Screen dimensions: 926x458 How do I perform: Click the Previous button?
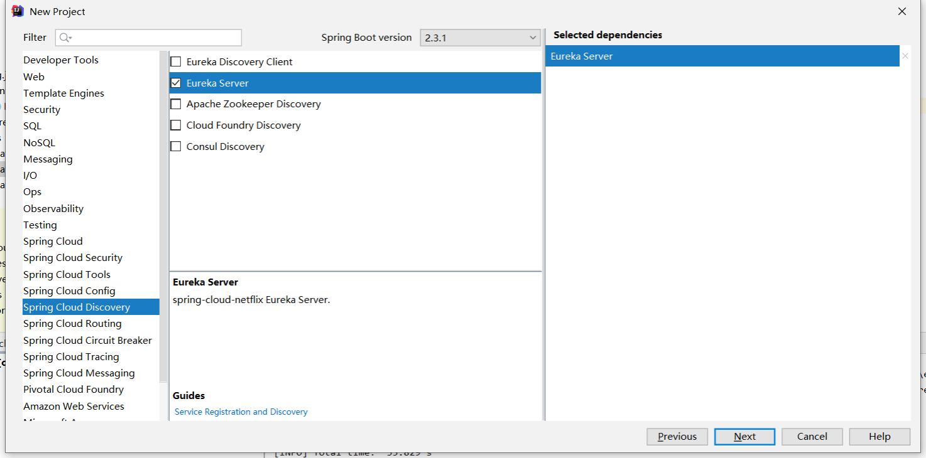coord(677,437)
